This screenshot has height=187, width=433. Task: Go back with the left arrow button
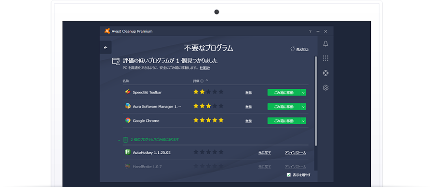[106, 48]
